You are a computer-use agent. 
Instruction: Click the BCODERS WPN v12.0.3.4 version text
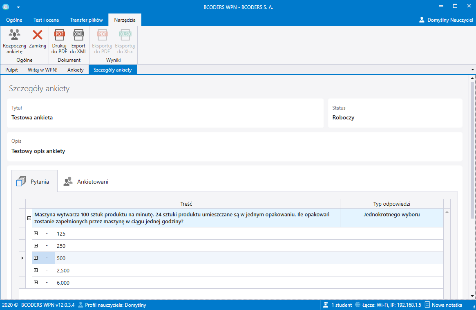pos(48,305)
